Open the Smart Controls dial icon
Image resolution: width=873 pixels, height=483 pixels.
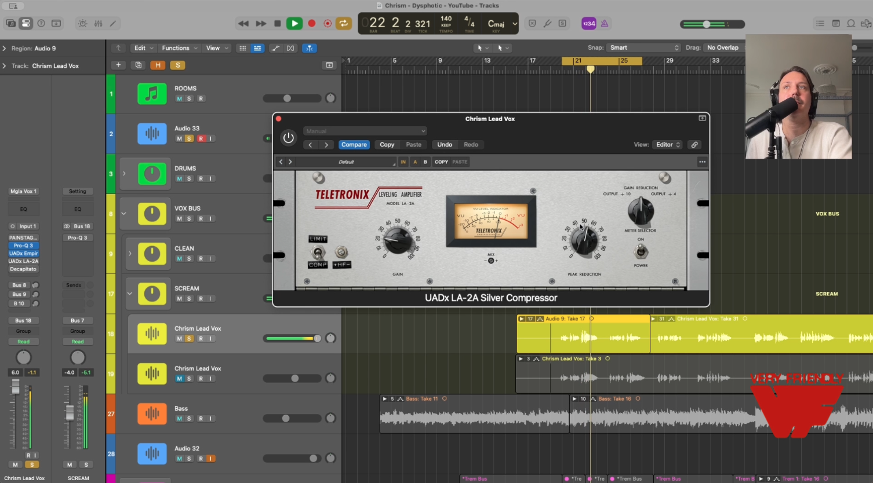[83, 24]
